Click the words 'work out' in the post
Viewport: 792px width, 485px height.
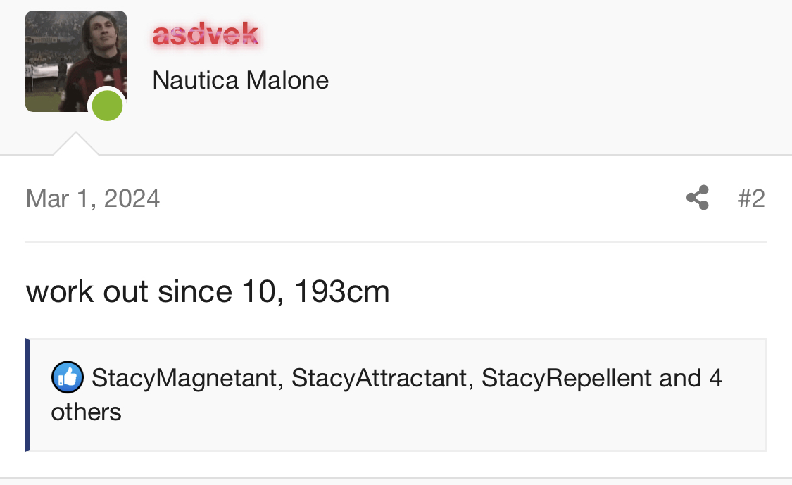[87, 292]
